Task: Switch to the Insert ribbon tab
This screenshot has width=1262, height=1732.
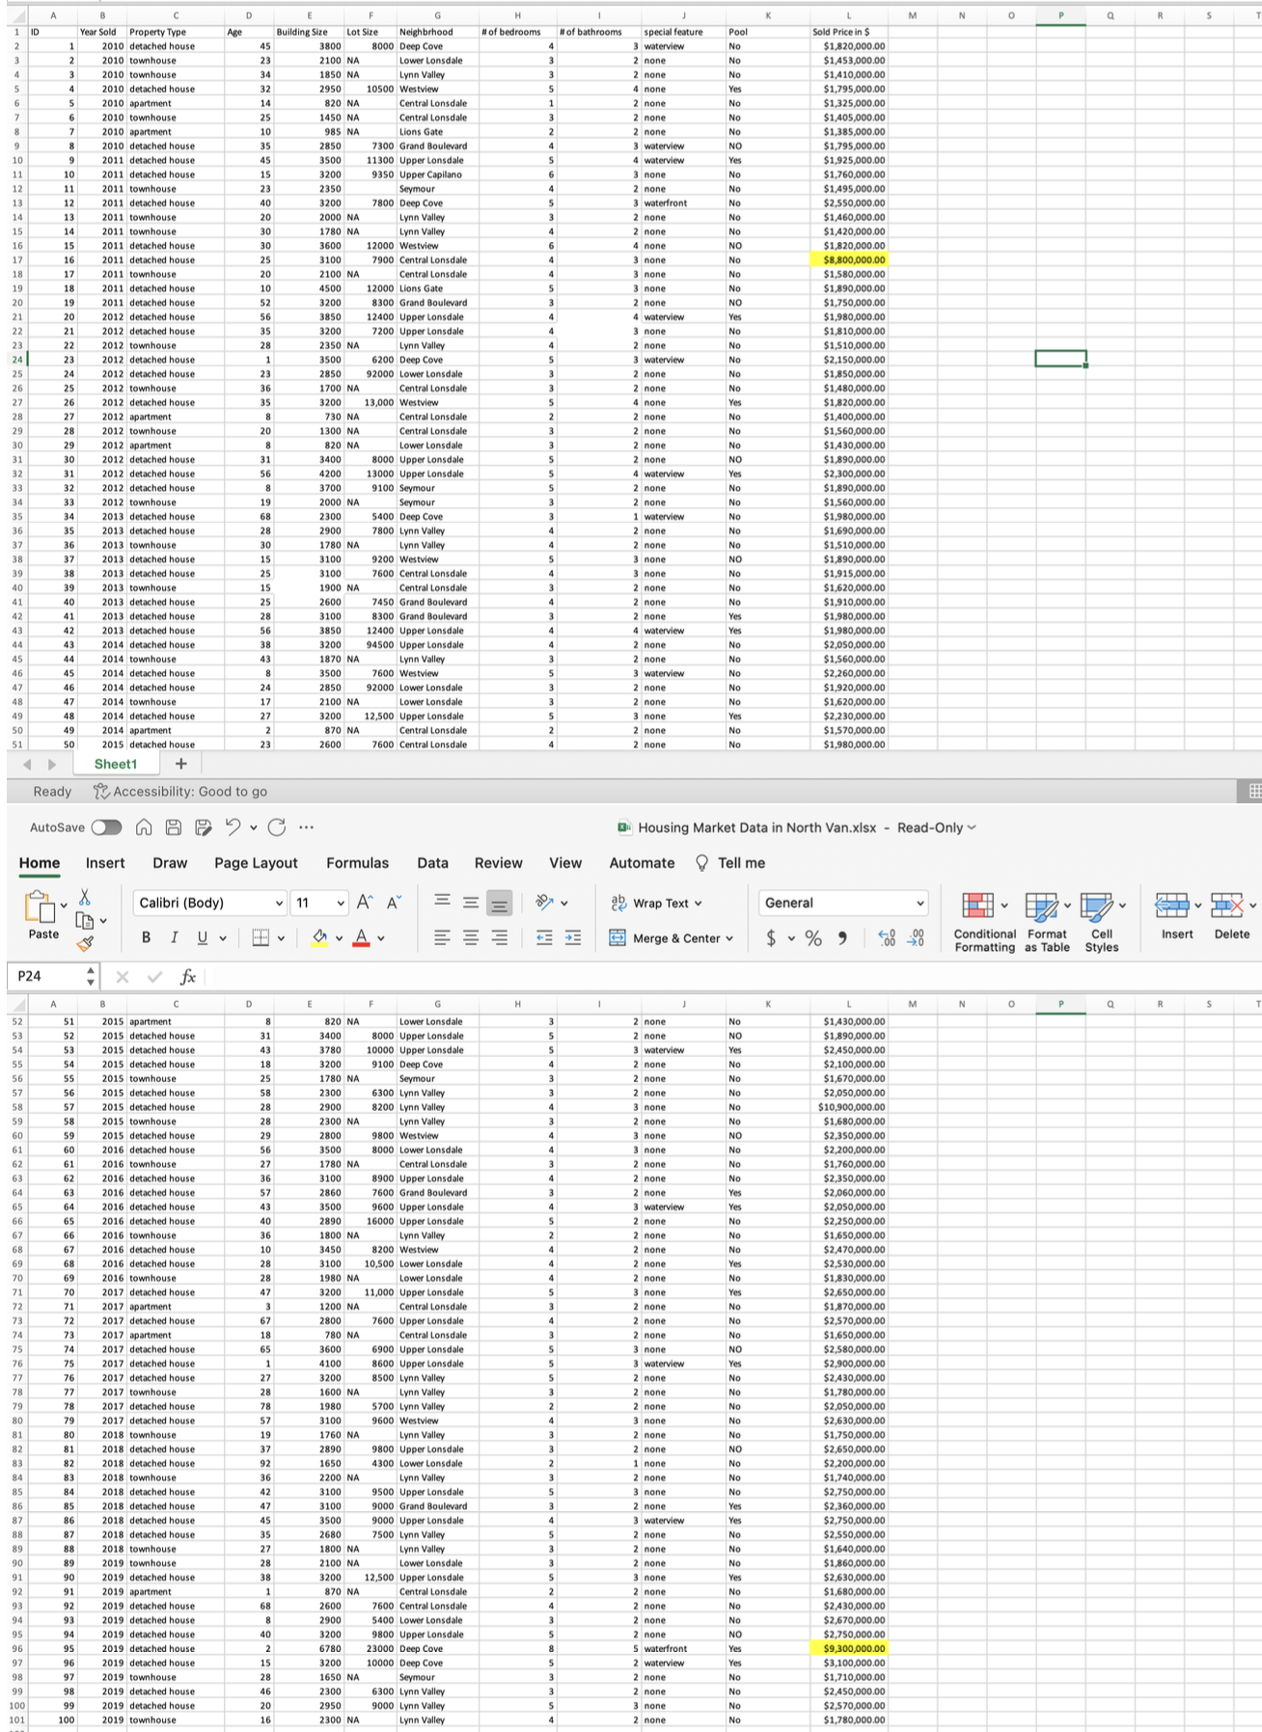Action: tap(105, 863)
